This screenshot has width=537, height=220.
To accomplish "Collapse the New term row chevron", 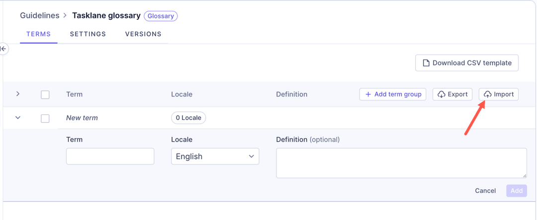I will pyautogui.click(x=18, y=117).
